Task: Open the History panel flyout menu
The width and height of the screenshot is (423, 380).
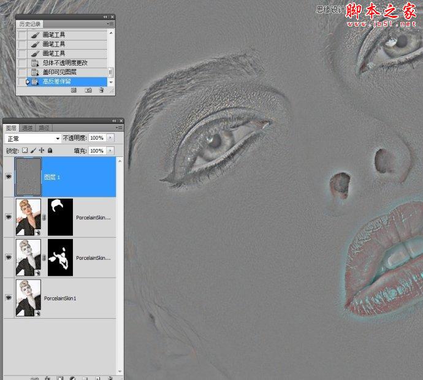Action: point(110,24)
